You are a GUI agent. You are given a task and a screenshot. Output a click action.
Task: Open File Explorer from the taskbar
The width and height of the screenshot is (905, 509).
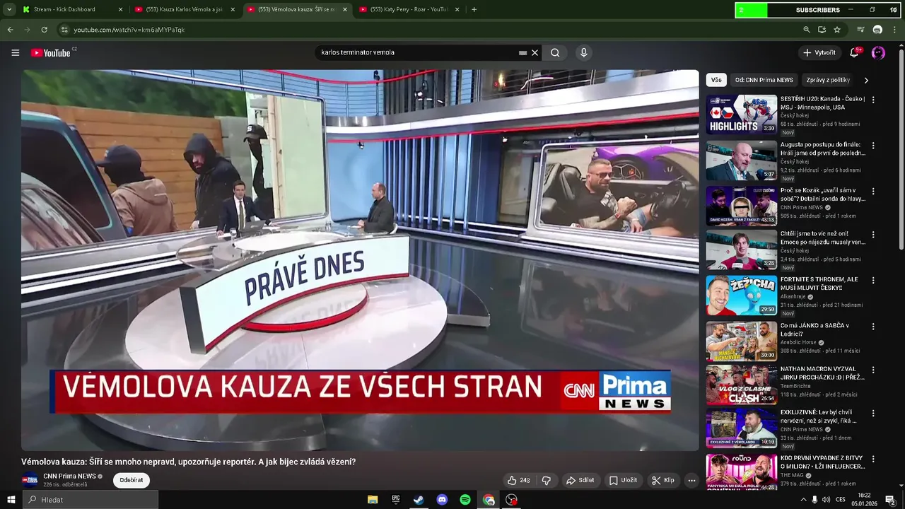tap(373, 500)
